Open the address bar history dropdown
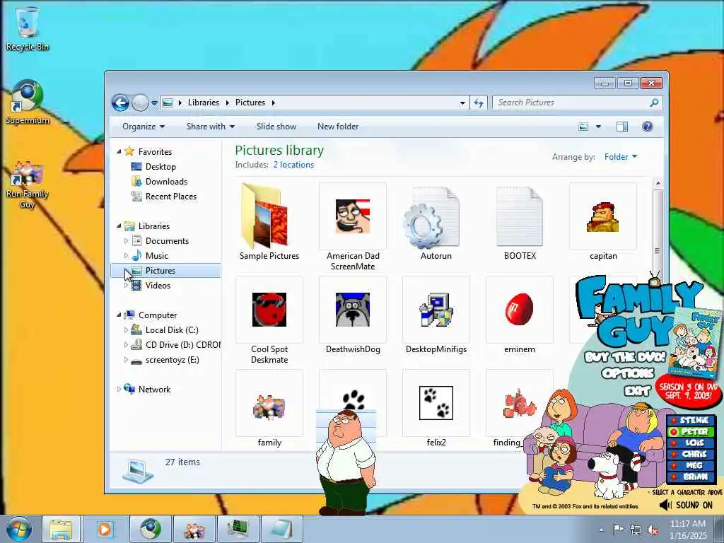Screen dimensions: 724x543 (462, 103)
